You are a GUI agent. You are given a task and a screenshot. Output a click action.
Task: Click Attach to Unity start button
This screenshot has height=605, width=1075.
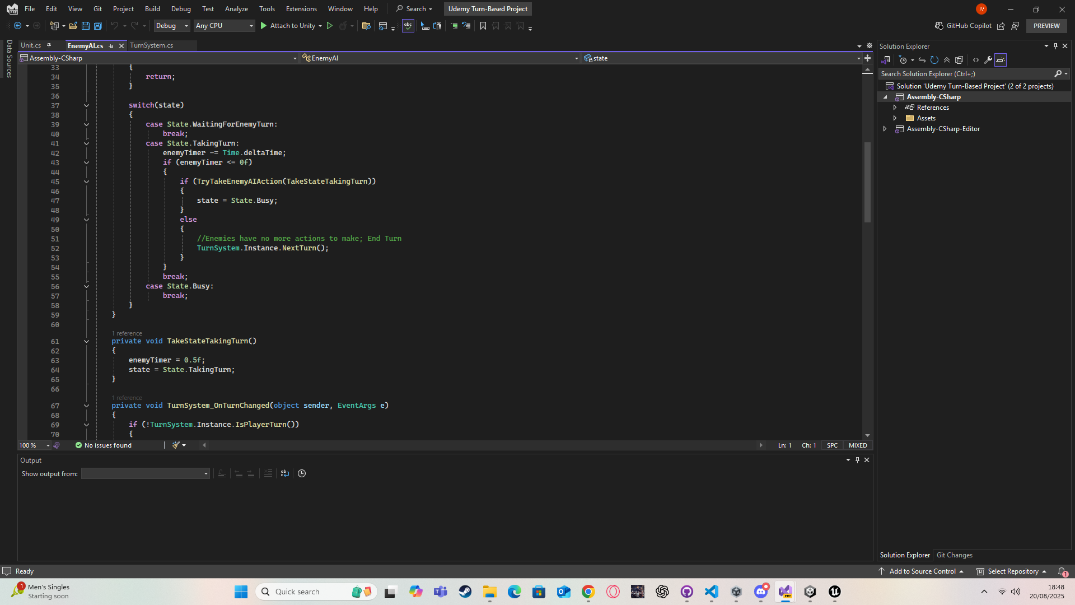tap(288, 26)
